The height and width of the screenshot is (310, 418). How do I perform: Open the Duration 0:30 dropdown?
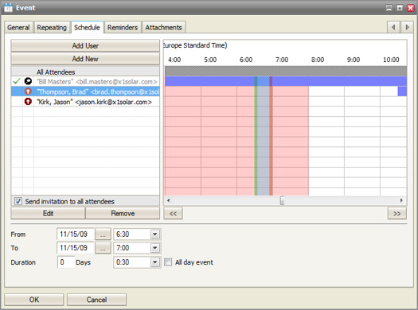point(155,262)
